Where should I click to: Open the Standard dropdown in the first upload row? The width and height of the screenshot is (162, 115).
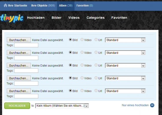coord(125,40)
